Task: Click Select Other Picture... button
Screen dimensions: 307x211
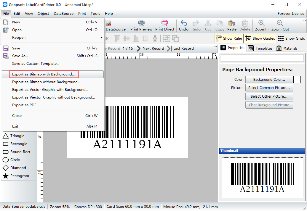Action: (x=269, y=96)
